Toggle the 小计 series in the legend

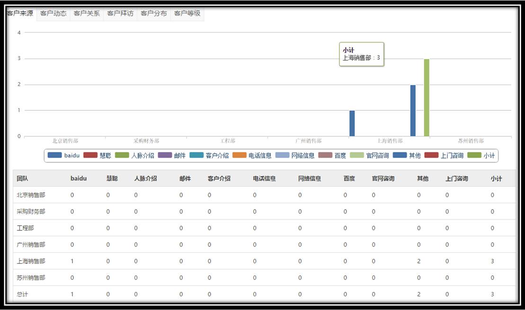point(481,155)
